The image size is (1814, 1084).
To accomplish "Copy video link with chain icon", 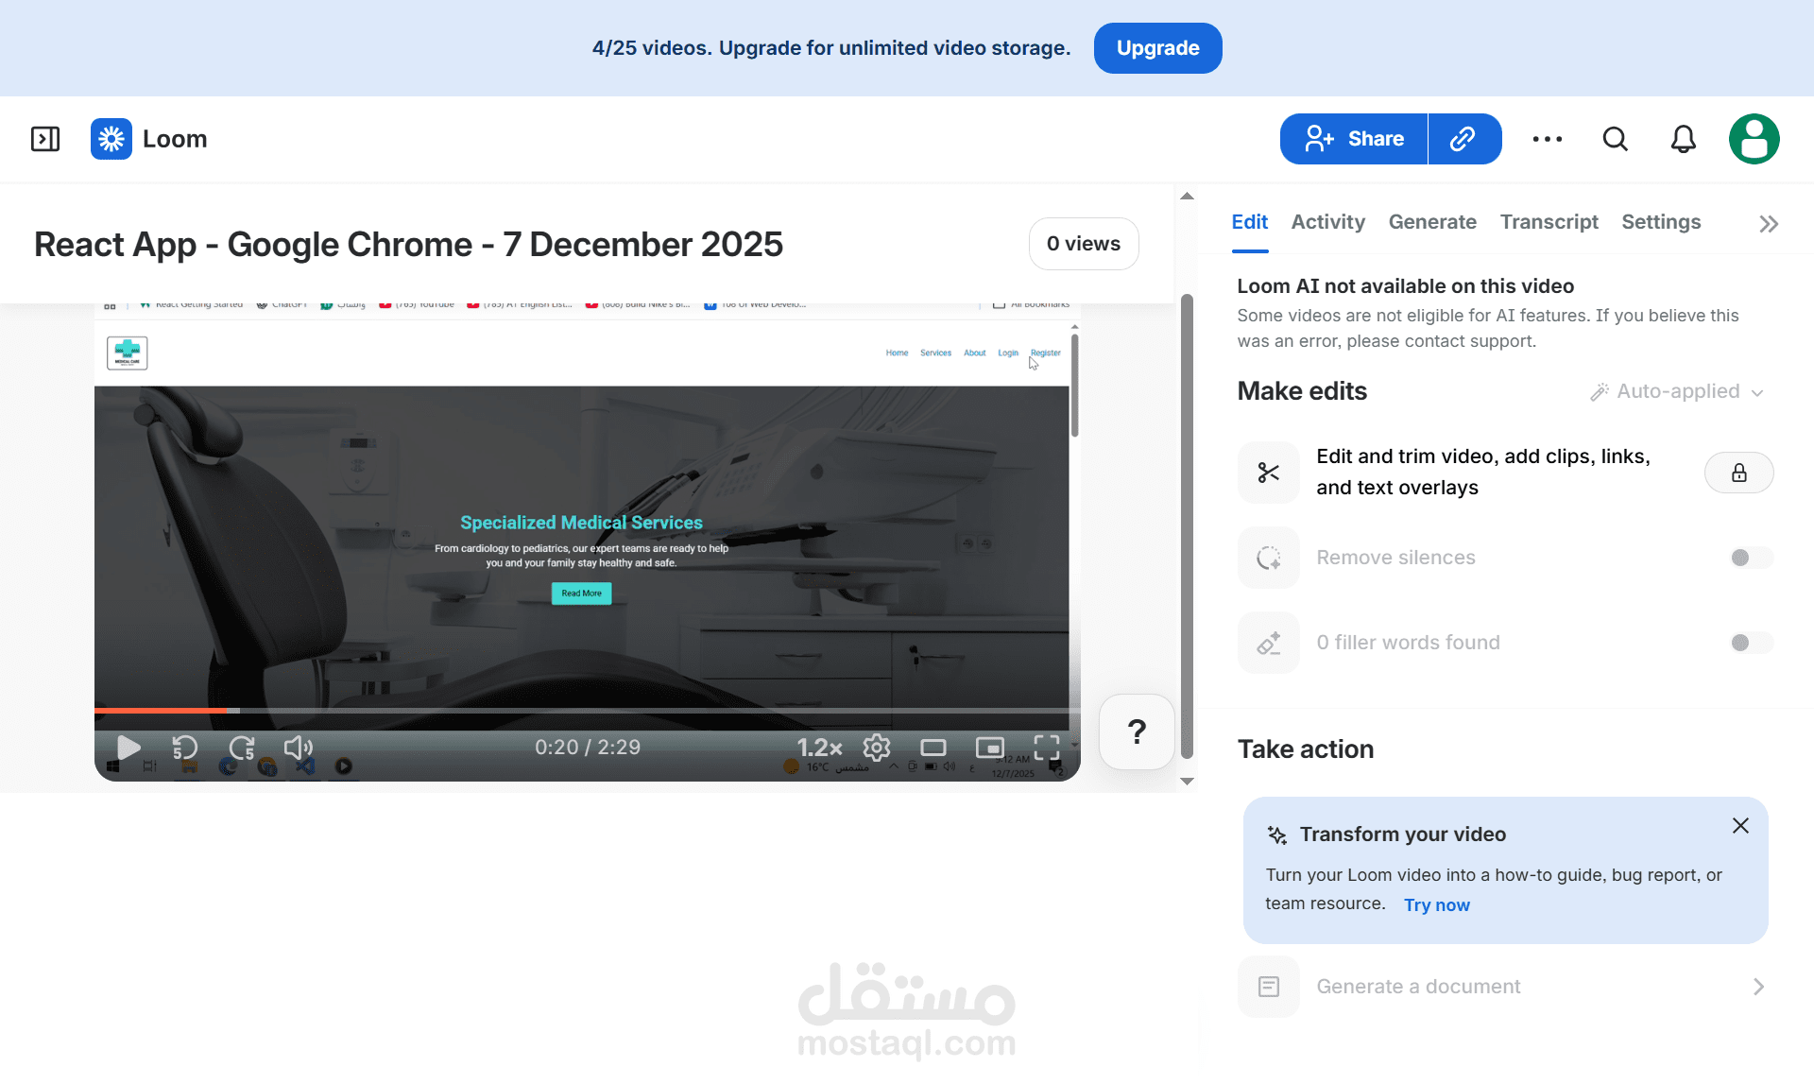I will click(x=1463, y=139).
